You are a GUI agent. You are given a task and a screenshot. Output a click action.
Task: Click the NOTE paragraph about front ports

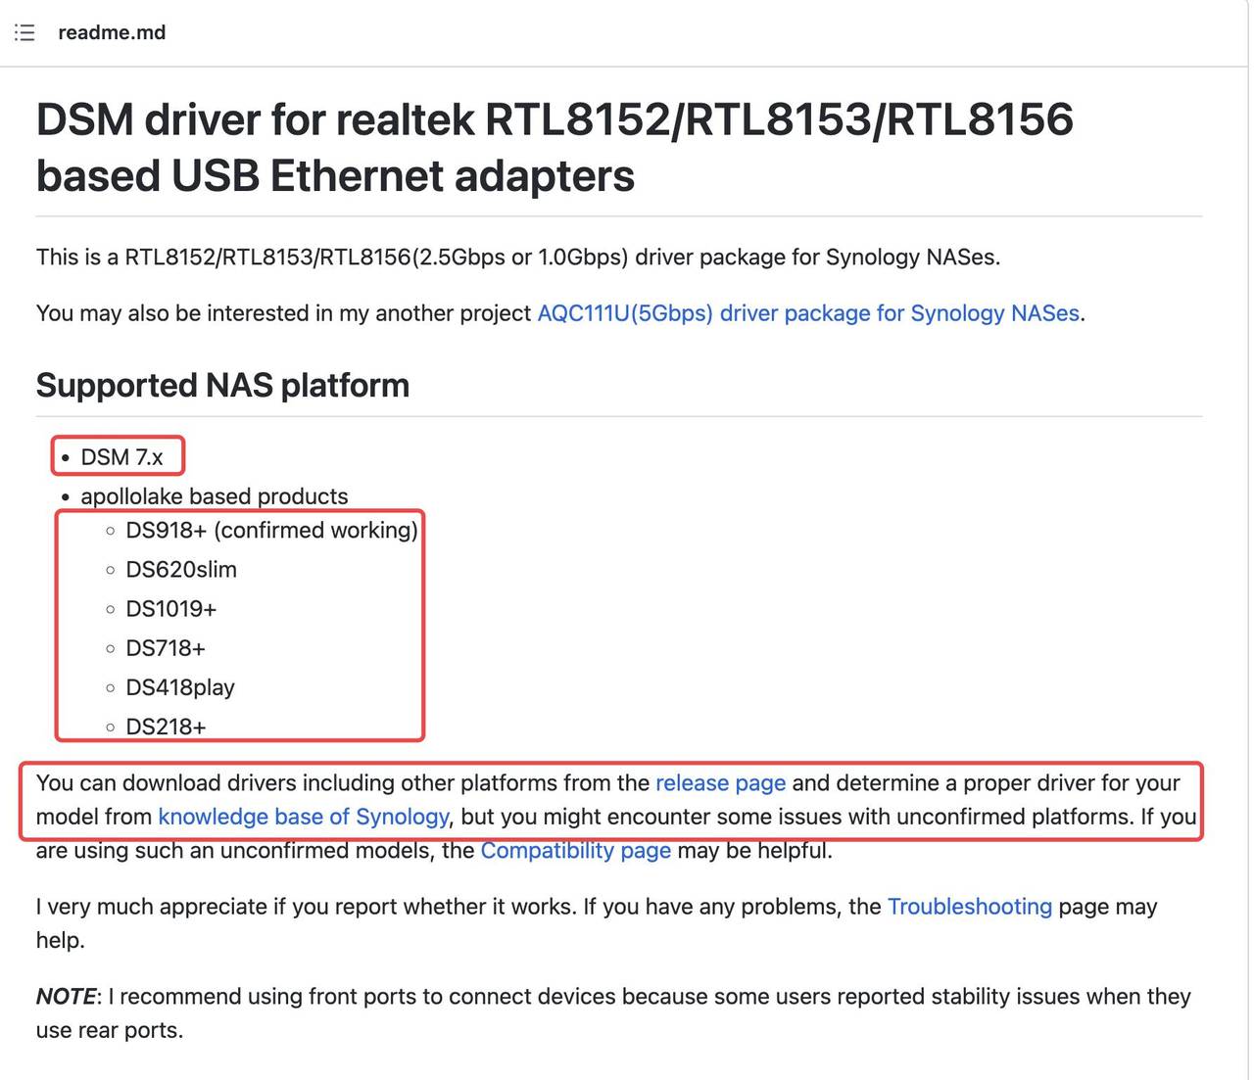607,1012
